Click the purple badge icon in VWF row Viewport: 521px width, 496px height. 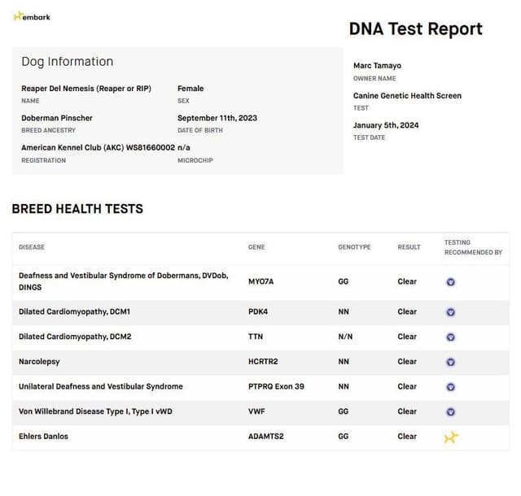pos(450,411)
